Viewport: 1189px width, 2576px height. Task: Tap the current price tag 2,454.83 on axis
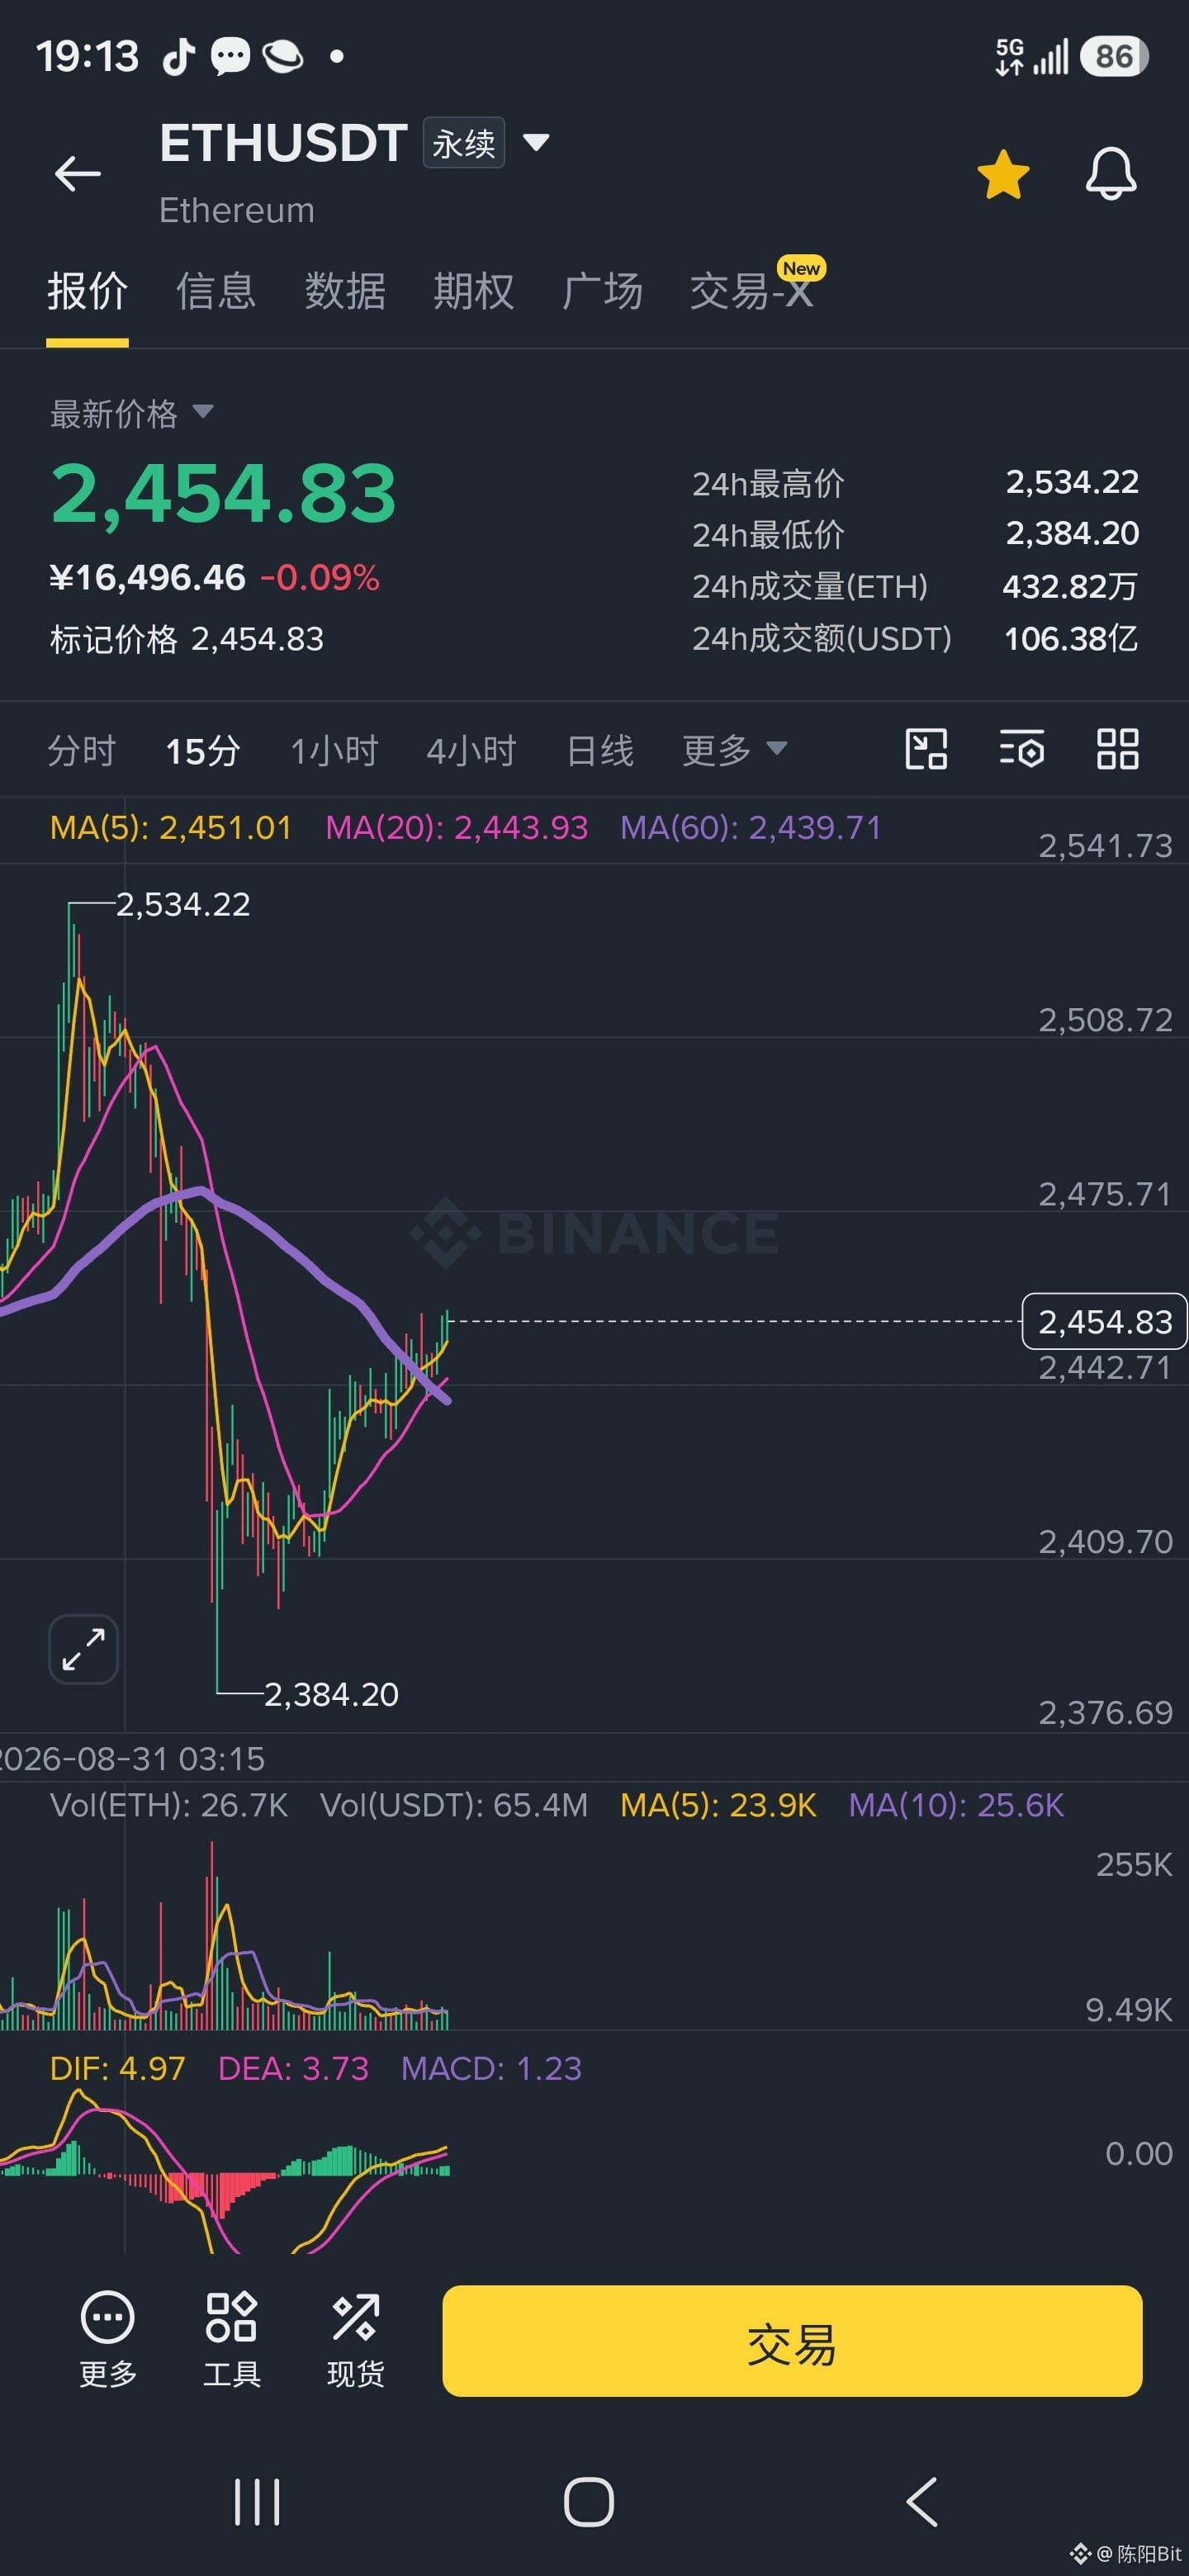(1104, 1322)
